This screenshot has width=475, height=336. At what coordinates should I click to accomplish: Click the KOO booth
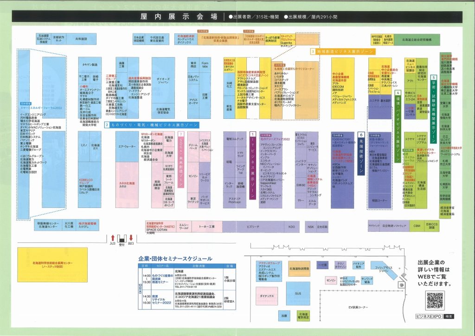pyautogui.click(x=291, y=226)
